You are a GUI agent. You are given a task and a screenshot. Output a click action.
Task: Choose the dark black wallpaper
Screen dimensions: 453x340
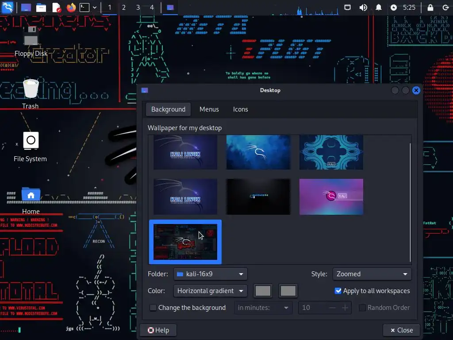[258, 197]
